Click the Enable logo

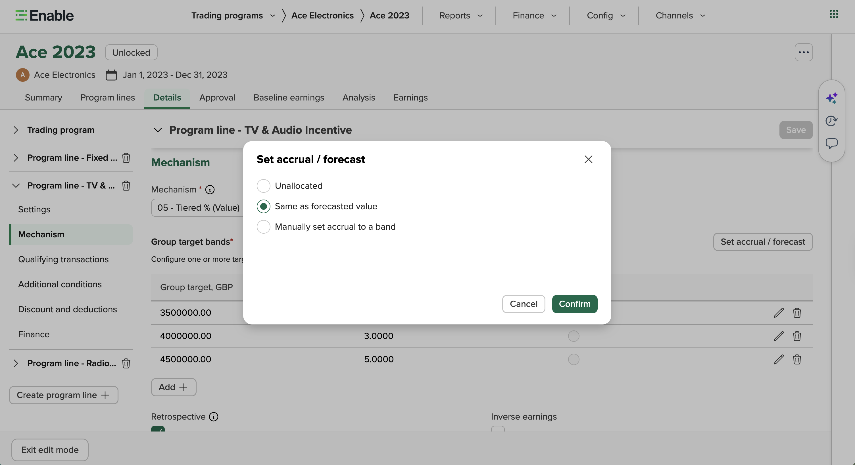45,15
